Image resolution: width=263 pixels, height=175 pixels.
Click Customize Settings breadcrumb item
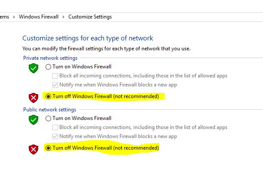click(x=90, y=17)
